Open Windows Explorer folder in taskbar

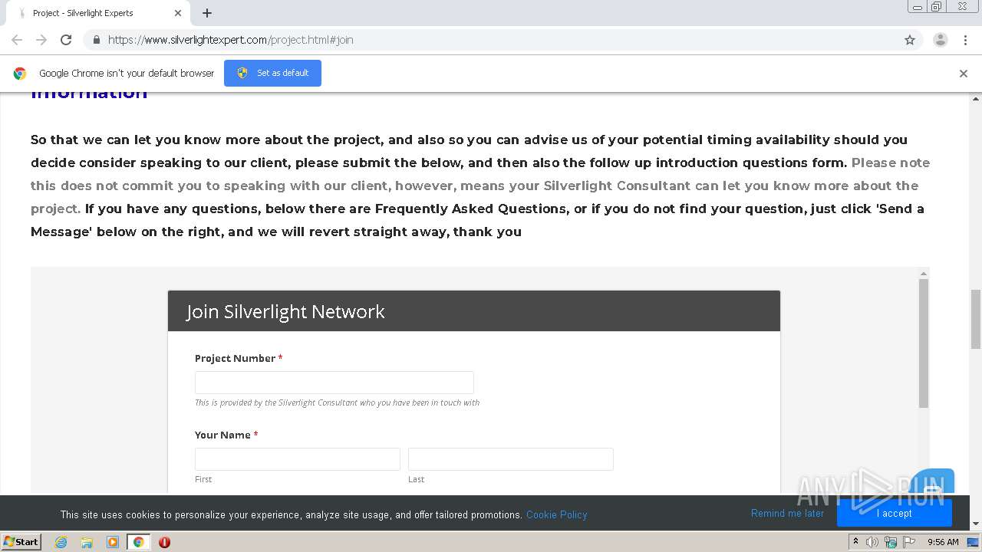(87, 542)
